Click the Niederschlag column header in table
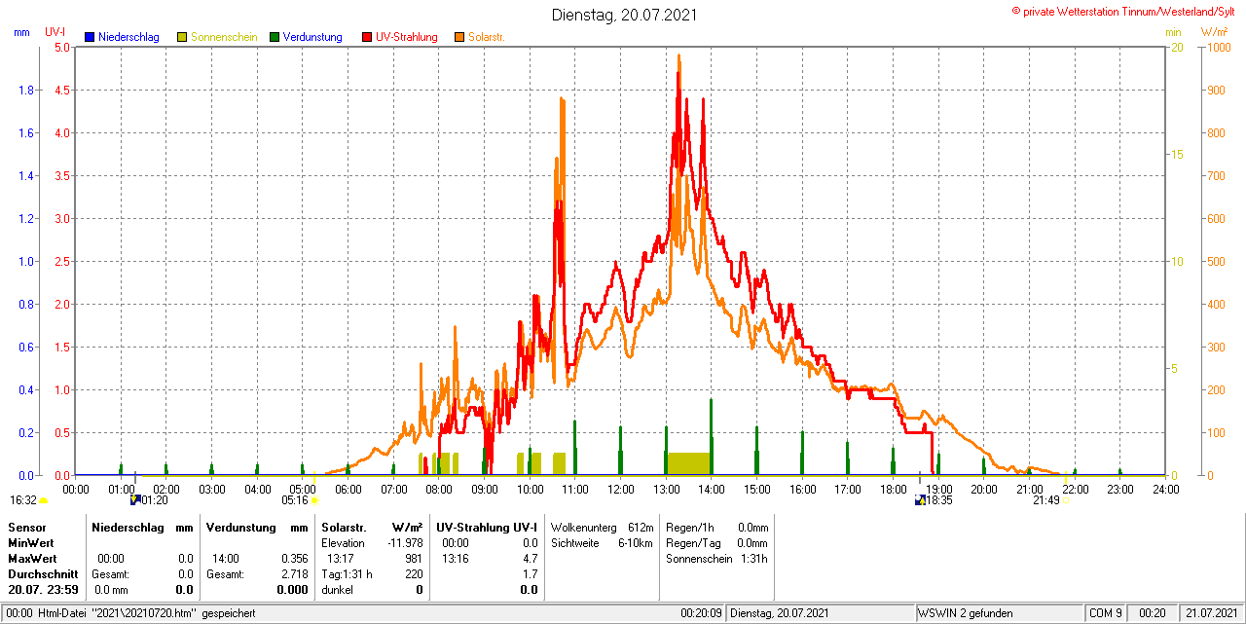Screen dimensions: 1246x624 [x=128, y=527]
